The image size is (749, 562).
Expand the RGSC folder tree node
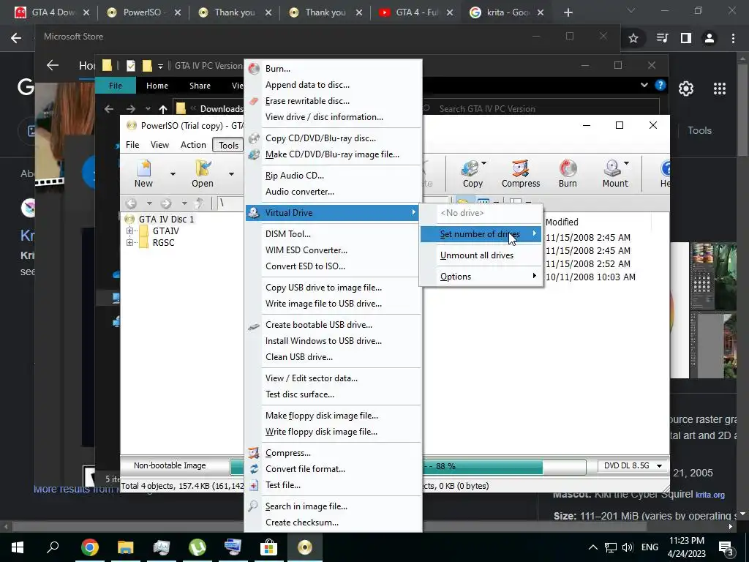[129, 243]
